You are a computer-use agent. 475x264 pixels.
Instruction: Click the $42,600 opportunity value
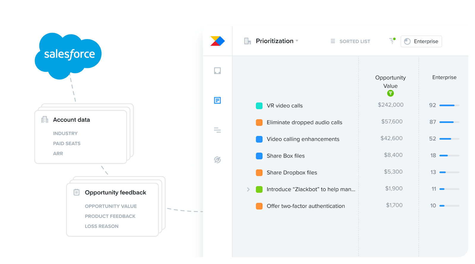(392, 138)
